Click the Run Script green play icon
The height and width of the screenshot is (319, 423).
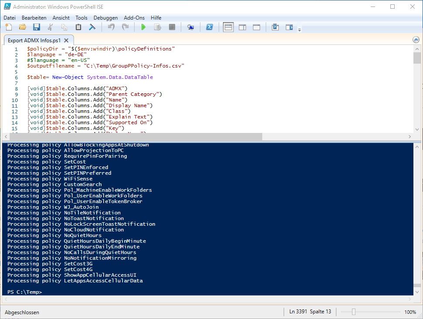[x=143, y=27]
